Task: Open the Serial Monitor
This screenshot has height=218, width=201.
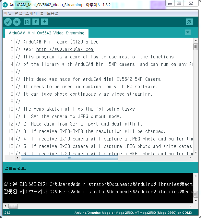Action: [189, 22]
